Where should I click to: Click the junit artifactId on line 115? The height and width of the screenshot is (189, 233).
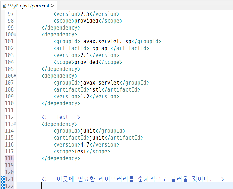pos(97,138)
